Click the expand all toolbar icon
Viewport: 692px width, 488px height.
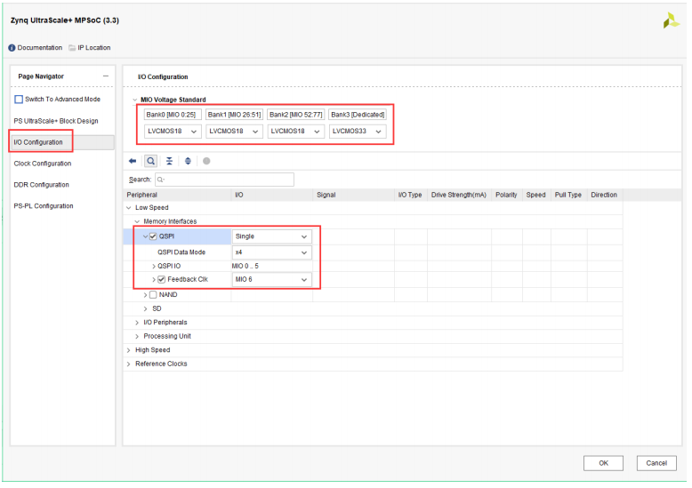tap(188, 162)
